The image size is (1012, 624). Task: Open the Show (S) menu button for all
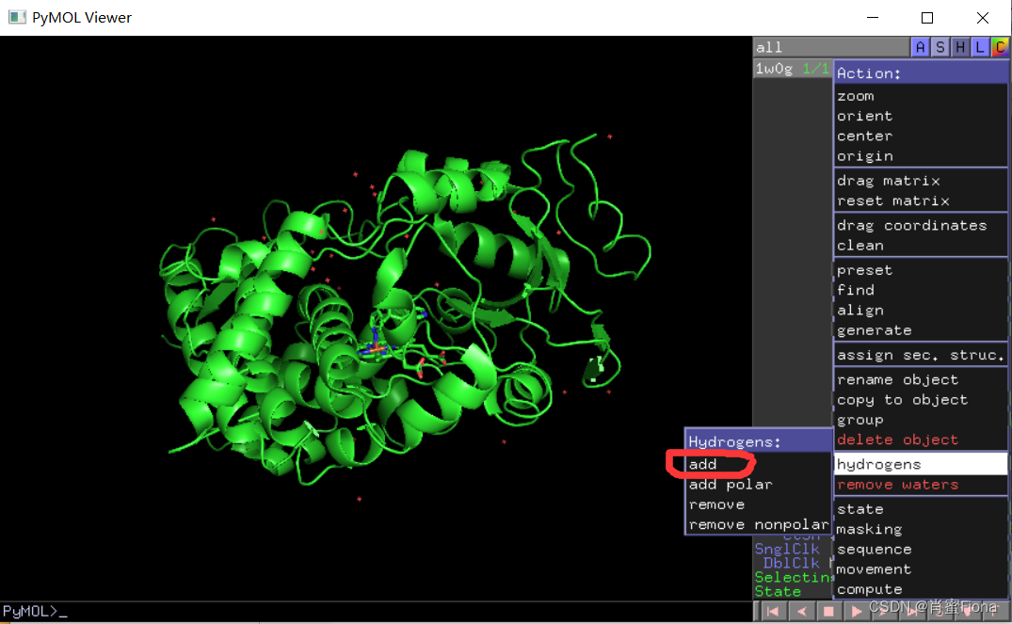click(x=940, y=46)
